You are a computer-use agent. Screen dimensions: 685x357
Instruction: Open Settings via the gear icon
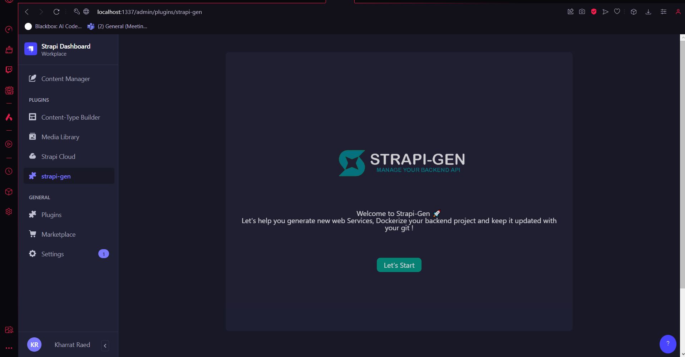tap(33, 254)
